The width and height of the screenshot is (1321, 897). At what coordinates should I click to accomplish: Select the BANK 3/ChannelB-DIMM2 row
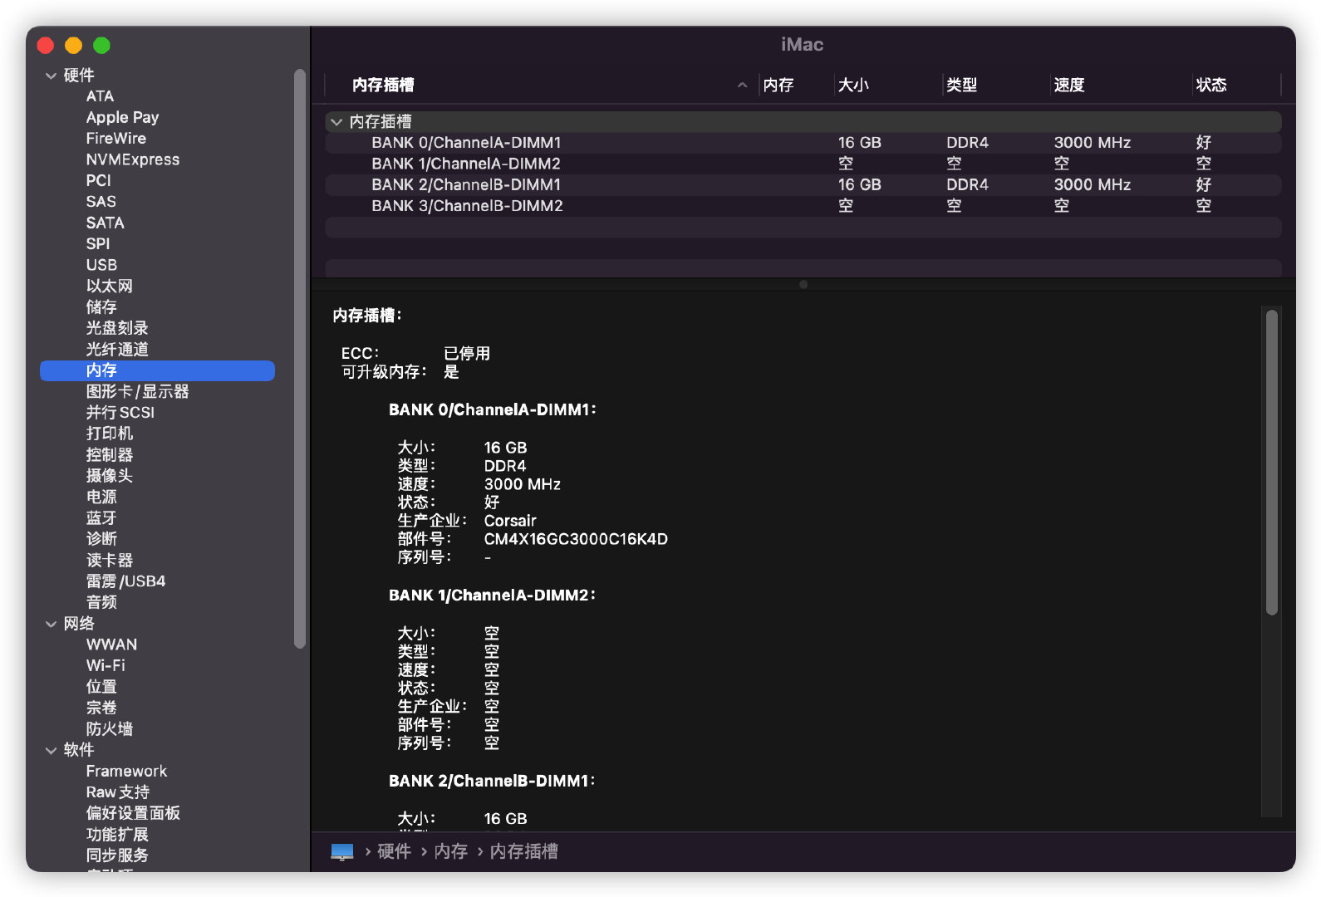(803, 206)
